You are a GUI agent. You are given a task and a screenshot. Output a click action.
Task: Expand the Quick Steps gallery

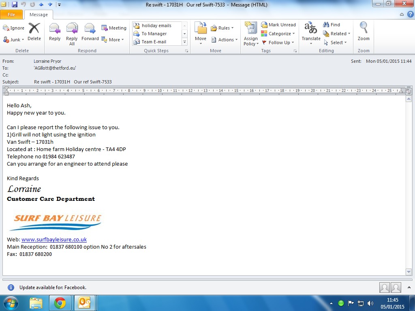(x=185, y=42)
